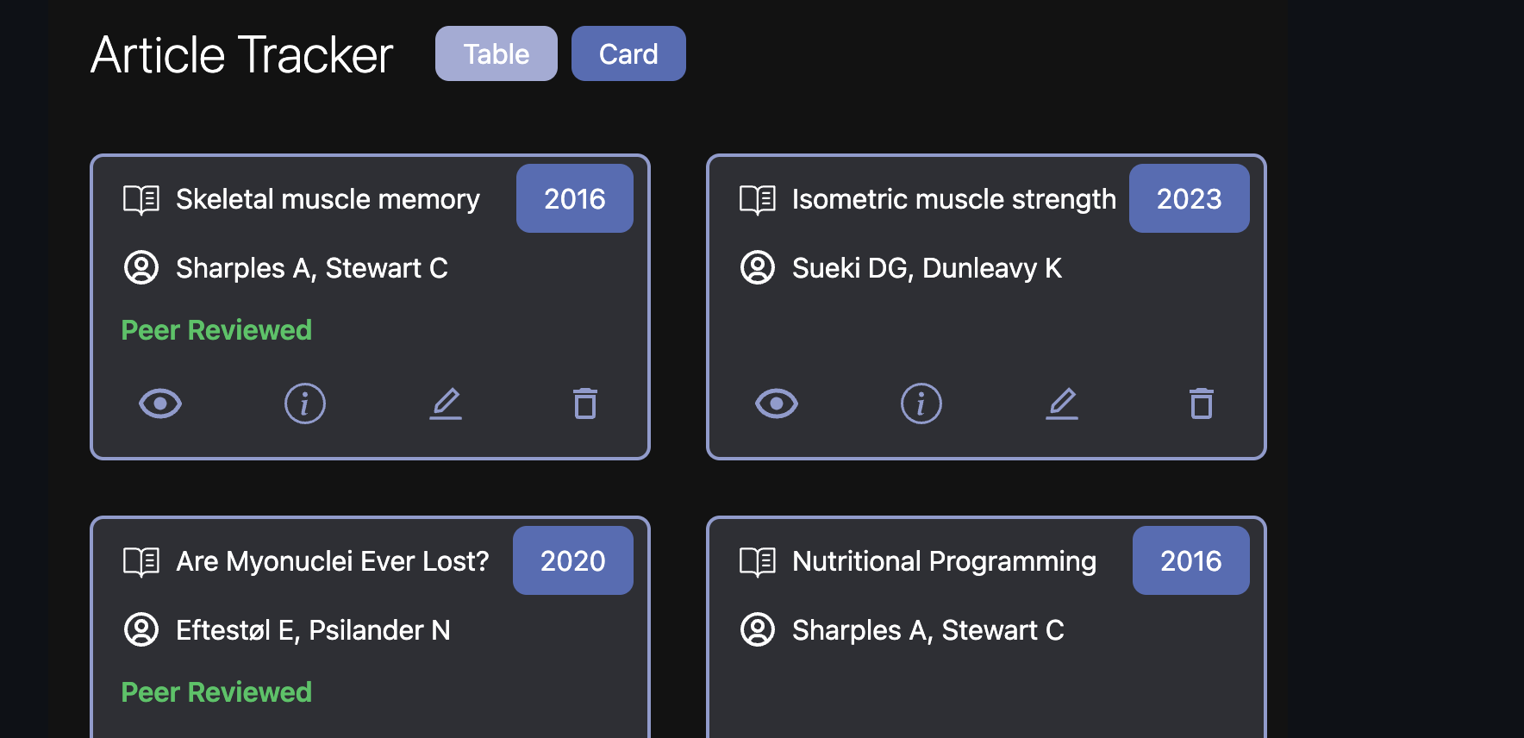Switch to Card view
The image size is (1524, 738).
point(628,53)
